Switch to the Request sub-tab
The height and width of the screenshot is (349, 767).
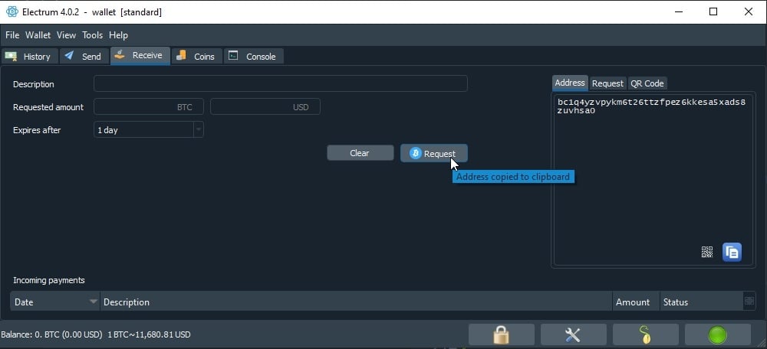click(607, 83)
